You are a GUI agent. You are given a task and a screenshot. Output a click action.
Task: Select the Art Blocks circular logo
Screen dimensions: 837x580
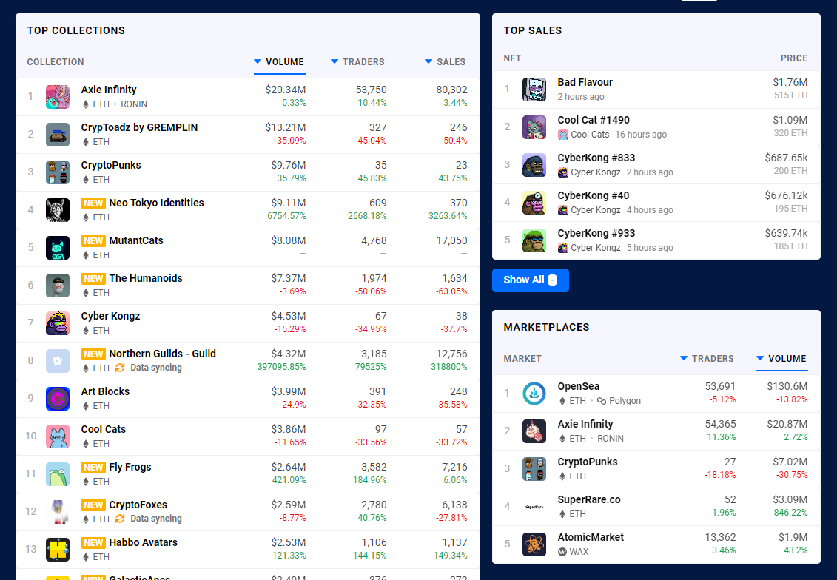(x=58, y=399)
